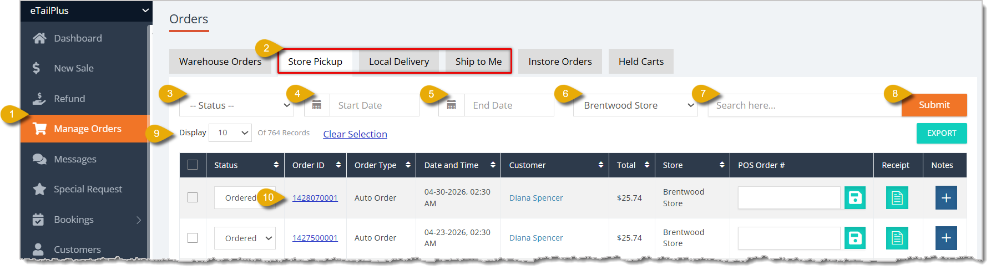Open status dropdown for order 1428070001
The height and width of the screenshot is (270, 991).
(x=245, y=198)
